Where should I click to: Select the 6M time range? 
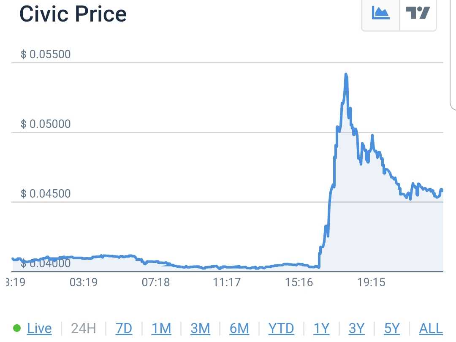click(x=239, y=328)
